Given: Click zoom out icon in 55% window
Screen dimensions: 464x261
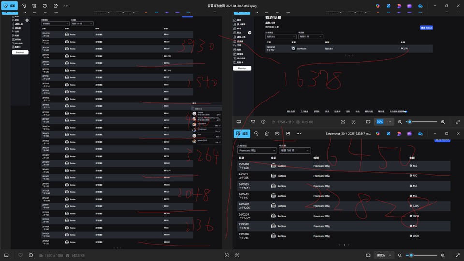Looking at the screenshot, I should pos(400,122).
